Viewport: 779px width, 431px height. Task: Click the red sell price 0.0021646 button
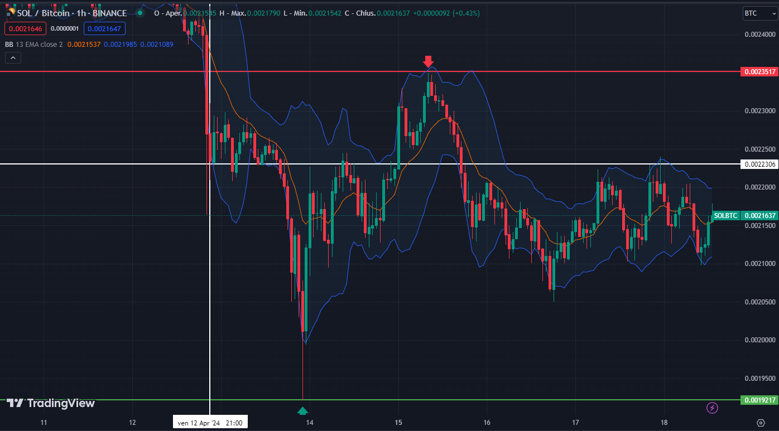click(25, 28)
